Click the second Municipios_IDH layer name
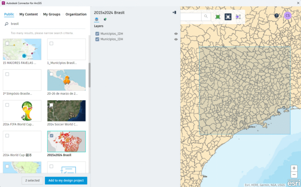This screenshot has width=301, height=187. pyautogui.click(x=112, y=39)
